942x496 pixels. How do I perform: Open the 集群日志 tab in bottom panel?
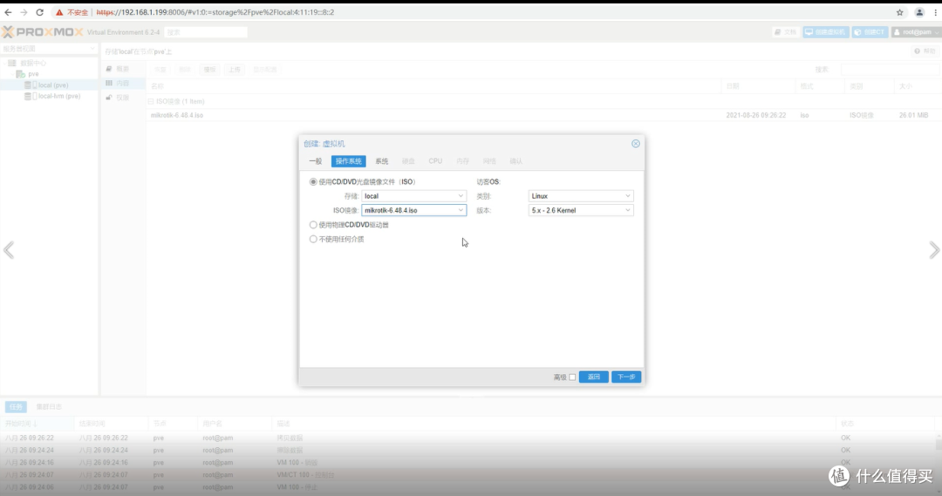[49, 407]
